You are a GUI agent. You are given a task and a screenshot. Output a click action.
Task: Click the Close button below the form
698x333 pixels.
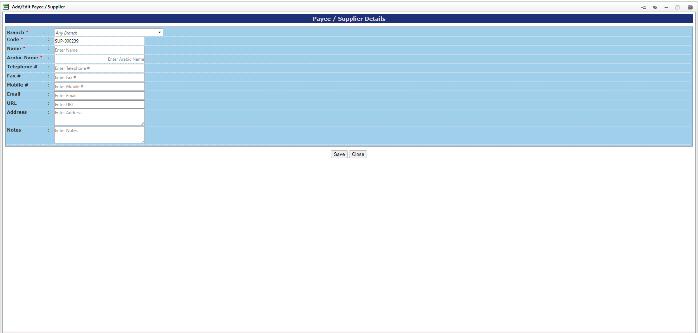point(358,154)
